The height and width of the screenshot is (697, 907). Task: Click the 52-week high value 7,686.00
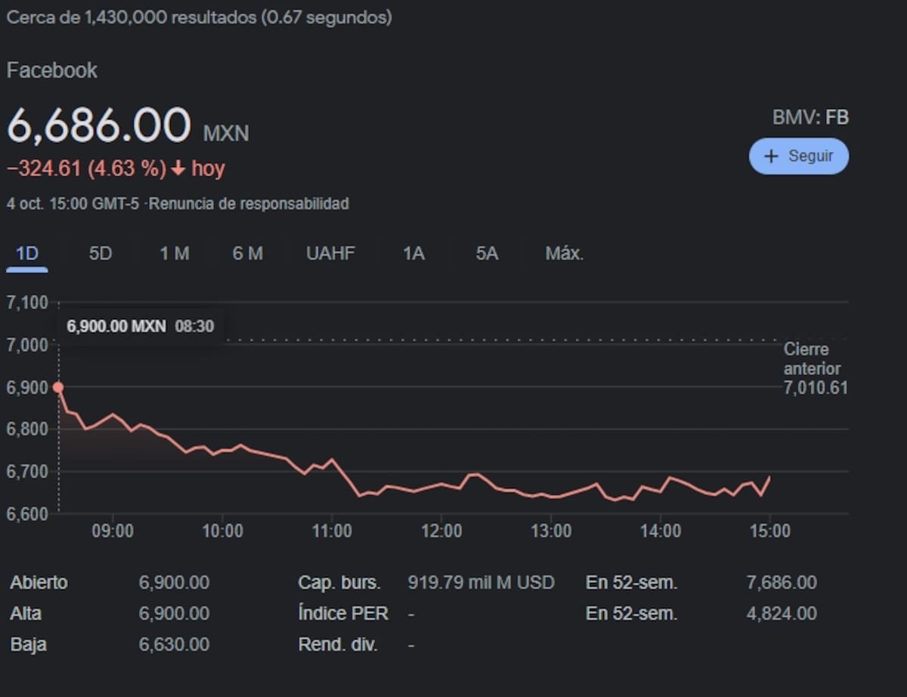click(x=782, y=583)
